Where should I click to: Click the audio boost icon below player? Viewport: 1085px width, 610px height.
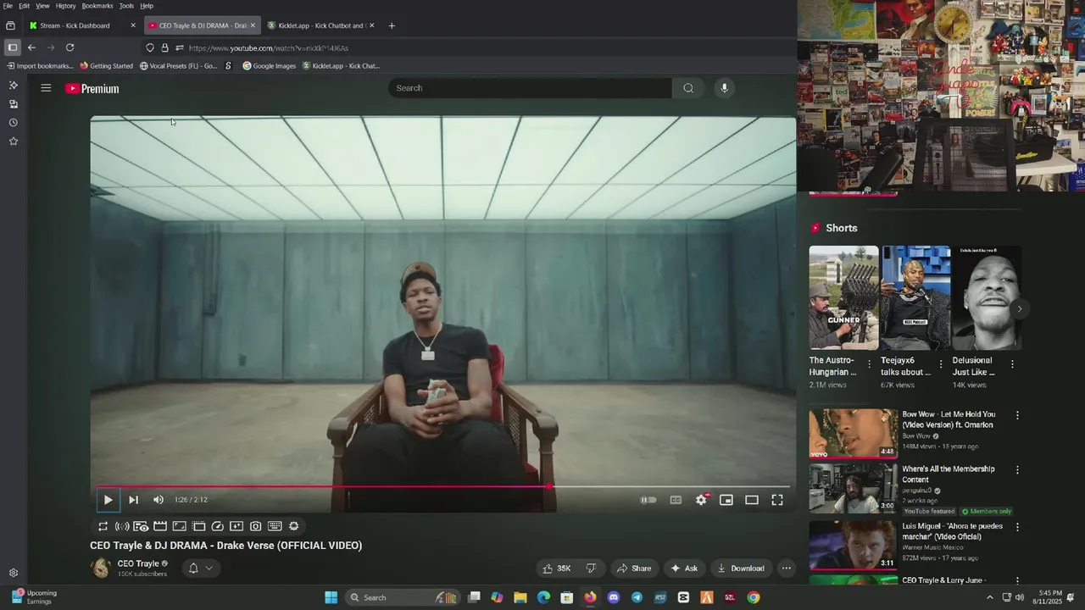point(122,526)
